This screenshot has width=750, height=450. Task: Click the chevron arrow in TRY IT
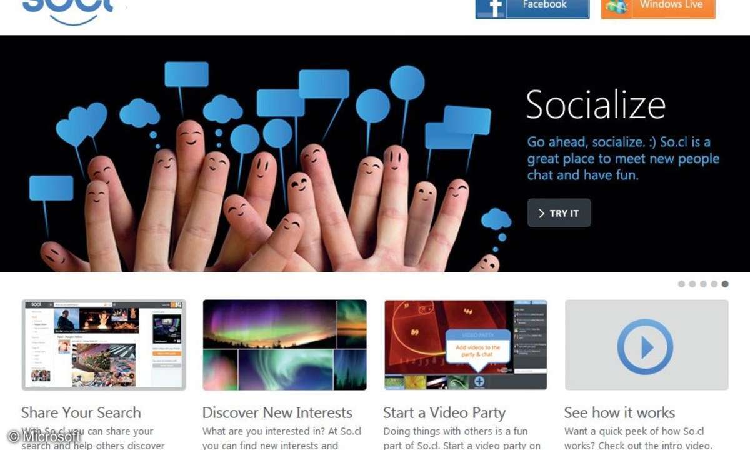pos(541,214)
